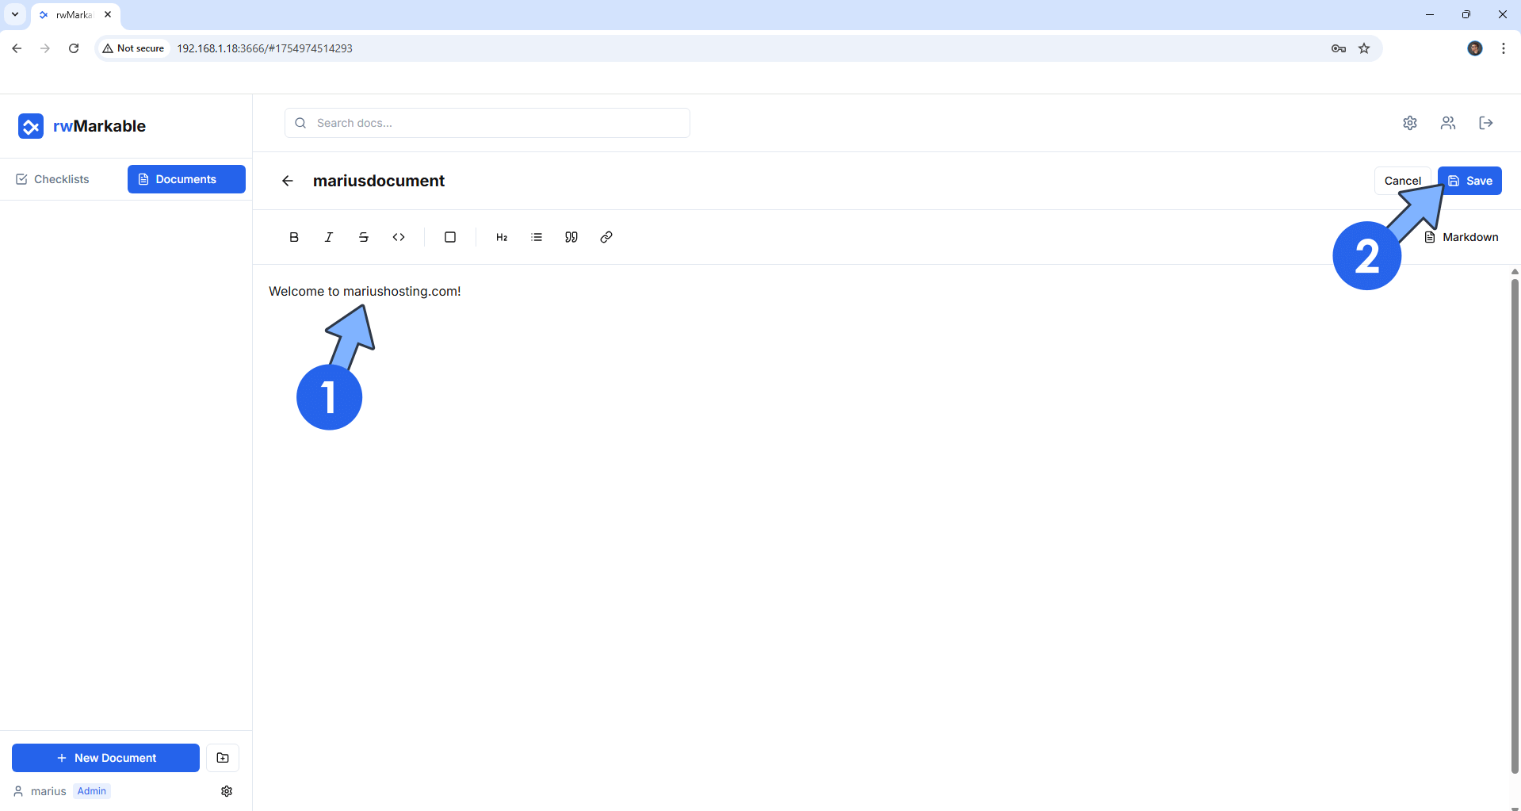Open the tab search dropdown arrow
The width and height of the screenshot is (1521, 811).
click(x=15, y=14)
